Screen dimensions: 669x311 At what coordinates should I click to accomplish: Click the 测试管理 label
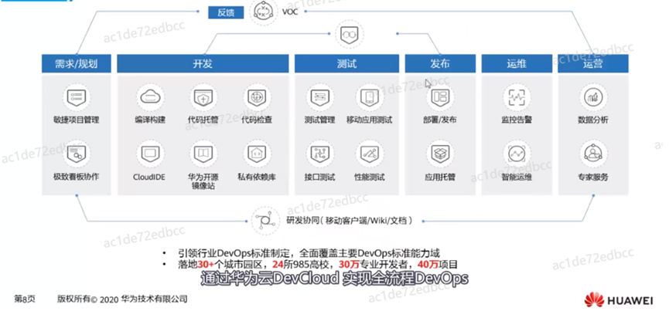point(320,120)
